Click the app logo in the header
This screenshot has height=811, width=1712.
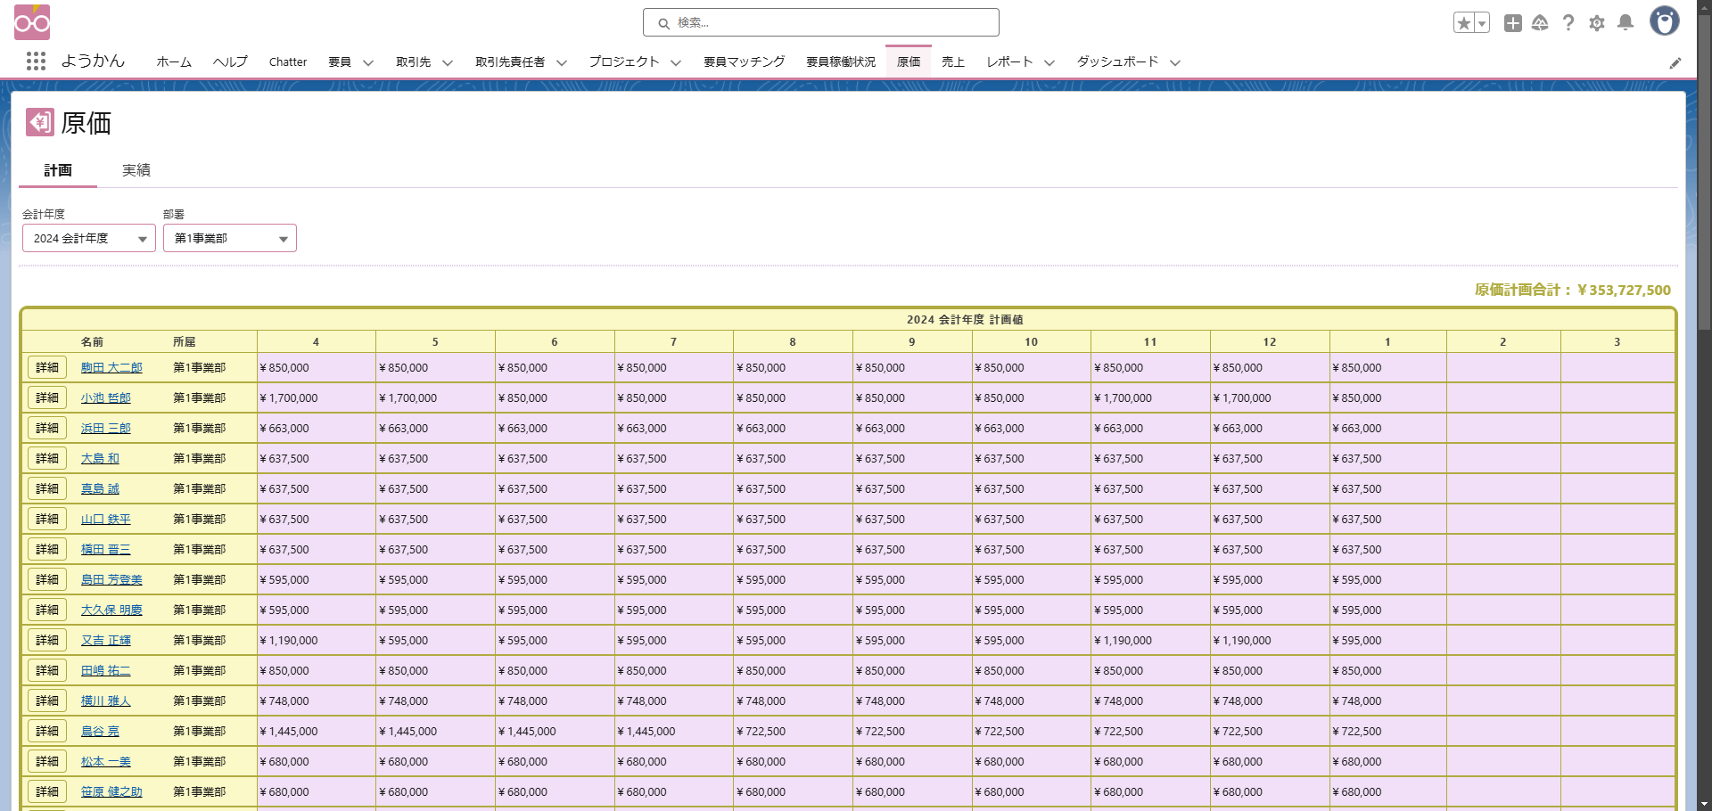32,22
